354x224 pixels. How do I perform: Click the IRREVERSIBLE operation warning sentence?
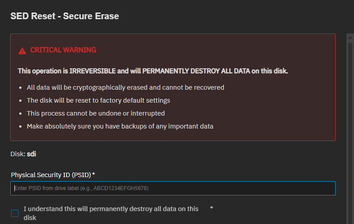tap(153, 71)
